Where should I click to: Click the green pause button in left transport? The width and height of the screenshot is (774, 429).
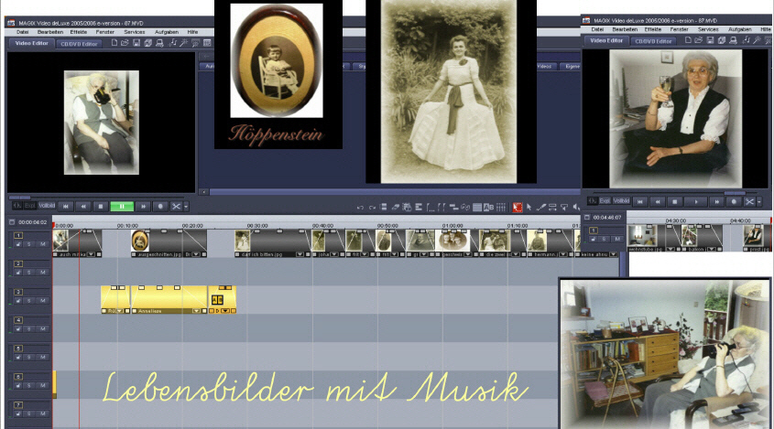pos(122,207)
